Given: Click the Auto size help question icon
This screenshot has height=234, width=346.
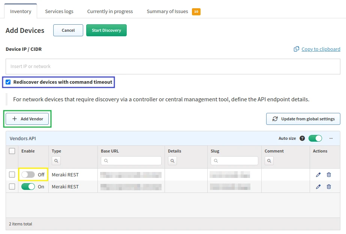Looking at the screenshot, I should tap(302, 138).
